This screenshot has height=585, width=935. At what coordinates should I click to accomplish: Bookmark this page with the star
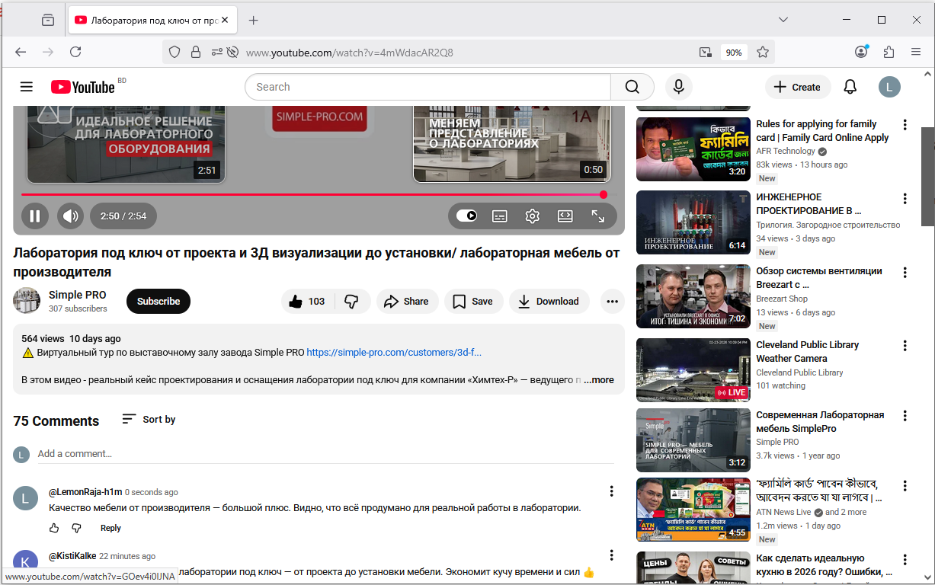tap(763, 52)
